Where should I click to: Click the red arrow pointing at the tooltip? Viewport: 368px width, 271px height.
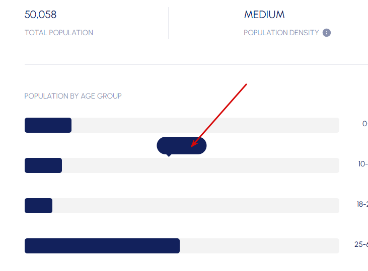pos(219,115)
